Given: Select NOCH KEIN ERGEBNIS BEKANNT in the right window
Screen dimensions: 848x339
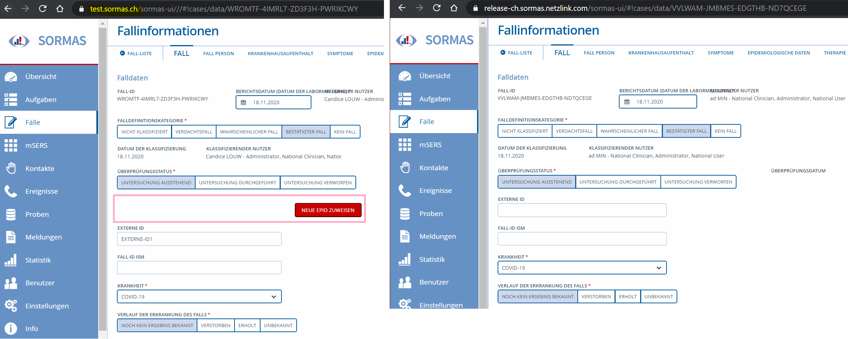Looking at the screenshot, I should 538,296.
